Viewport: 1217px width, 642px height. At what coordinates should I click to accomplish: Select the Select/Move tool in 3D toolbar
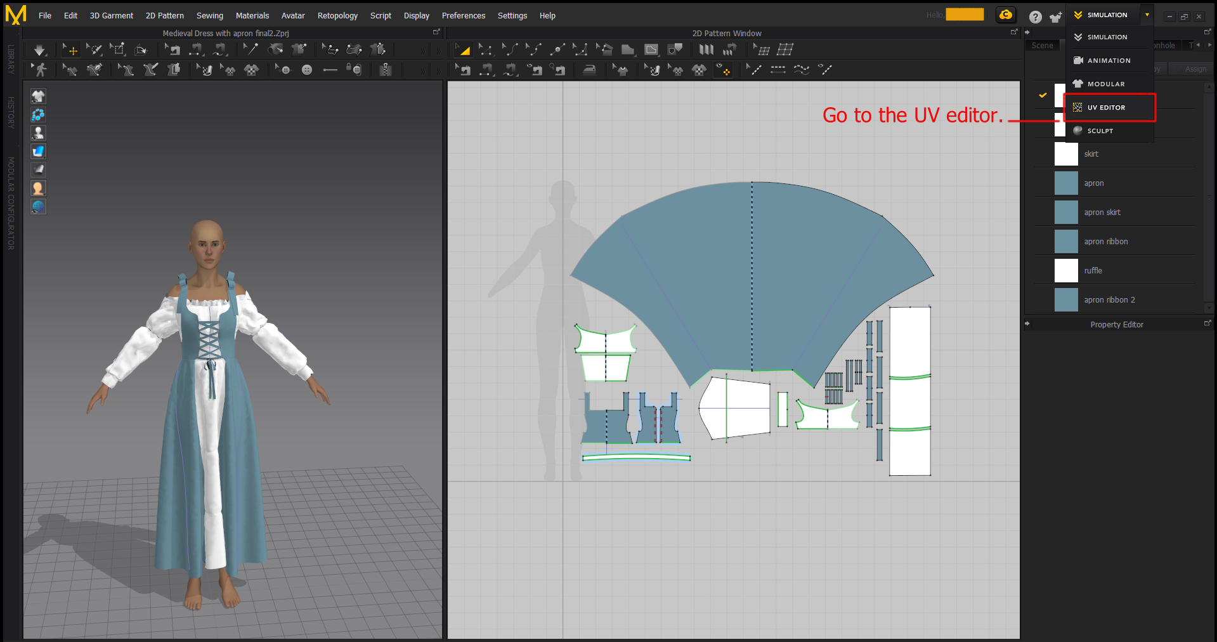(x=70, y=49)
